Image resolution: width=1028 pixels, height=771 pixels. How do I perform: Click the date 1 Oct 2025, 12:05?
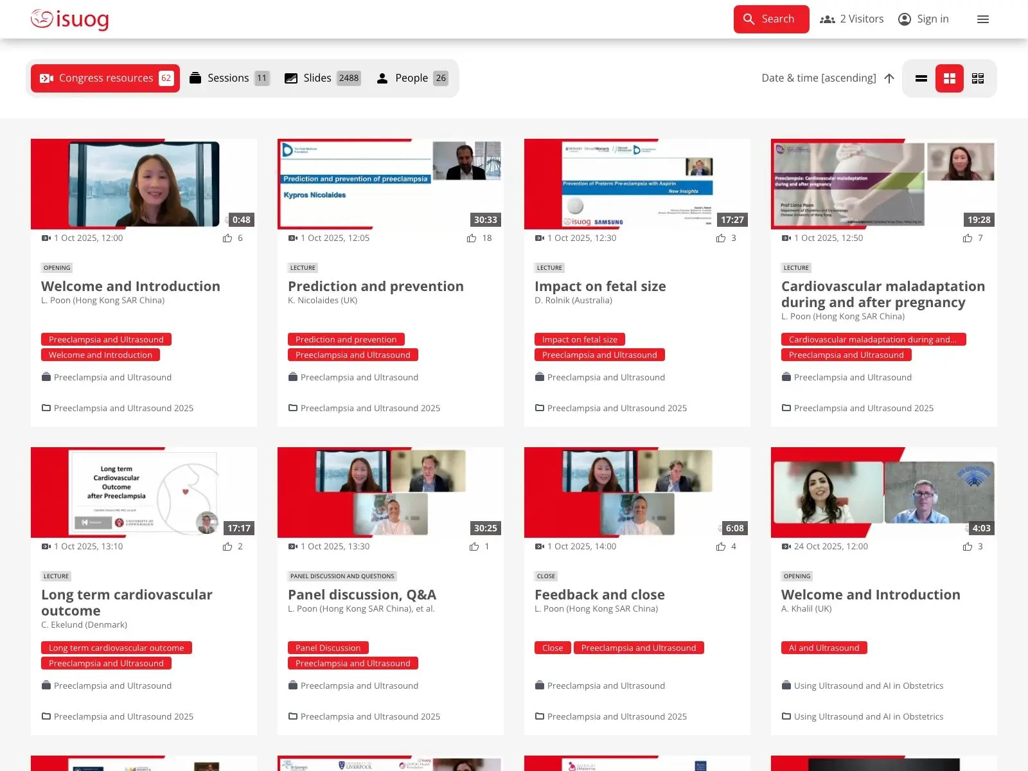tap(335, 238)
